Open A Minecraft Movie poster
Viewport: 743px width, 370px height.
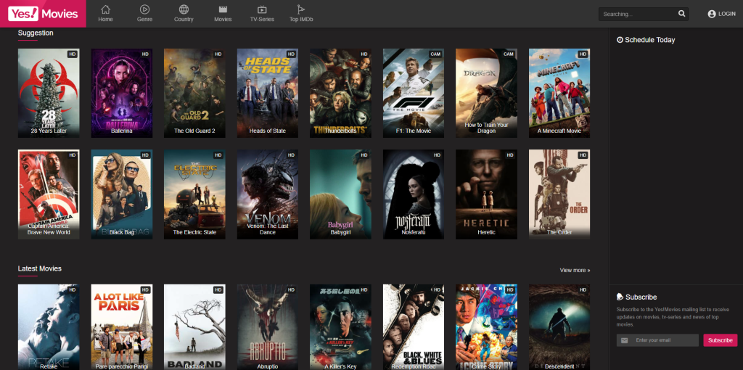coord(559,94)
